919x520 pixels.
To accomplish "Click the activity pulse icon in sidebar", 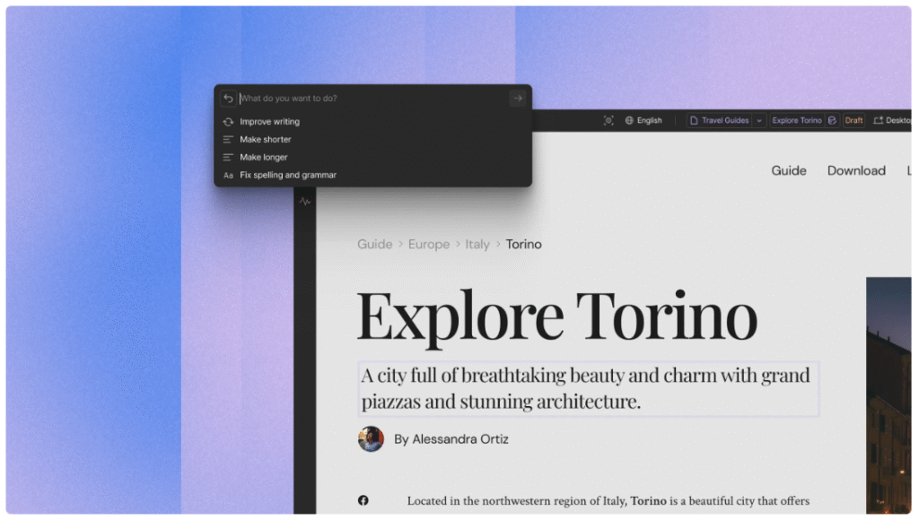I will pos(305,202).
